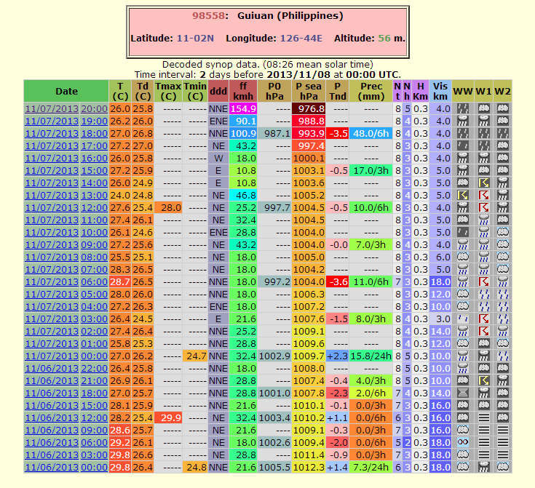Click the magenta 154.9 wind speed cell
This screenshot has height=488, width=535.
coord(243,108)
